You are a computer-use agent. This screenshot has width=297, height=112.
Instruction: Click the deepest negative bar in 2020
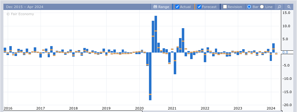(x=150, y=76)
